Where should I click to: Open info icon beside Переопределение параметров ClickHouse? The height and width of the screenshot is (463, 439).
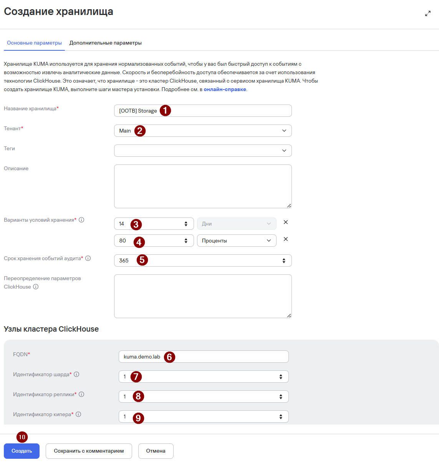(x=36, y=287)
